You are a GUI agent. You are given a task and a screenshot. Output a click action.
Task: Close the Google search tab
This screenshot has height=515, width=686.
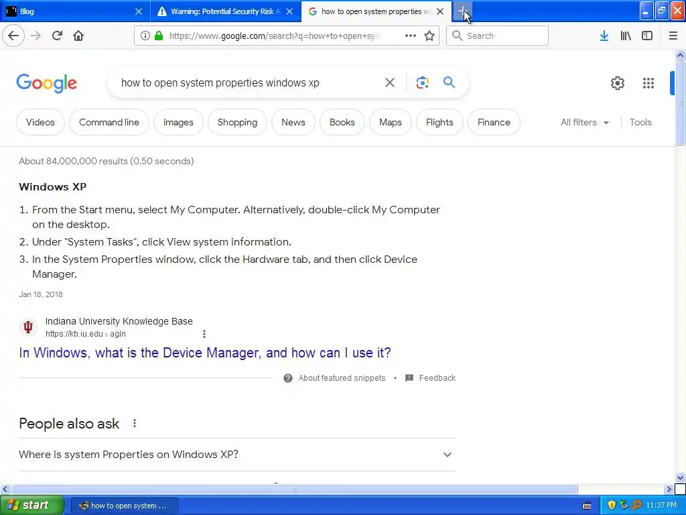[x=440, y=11]
